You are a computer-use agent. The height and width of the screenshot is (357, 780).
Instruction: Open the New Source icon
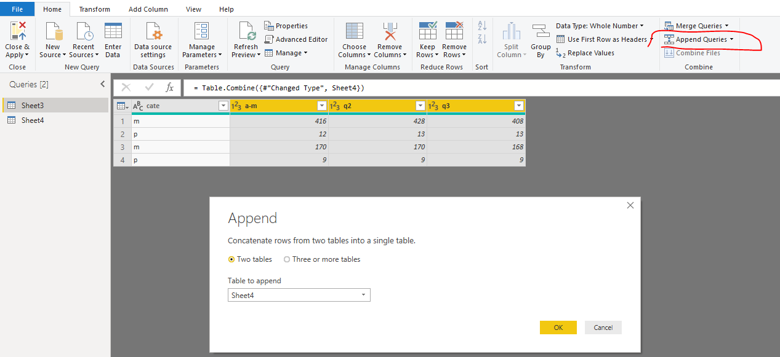click(54, 31)
